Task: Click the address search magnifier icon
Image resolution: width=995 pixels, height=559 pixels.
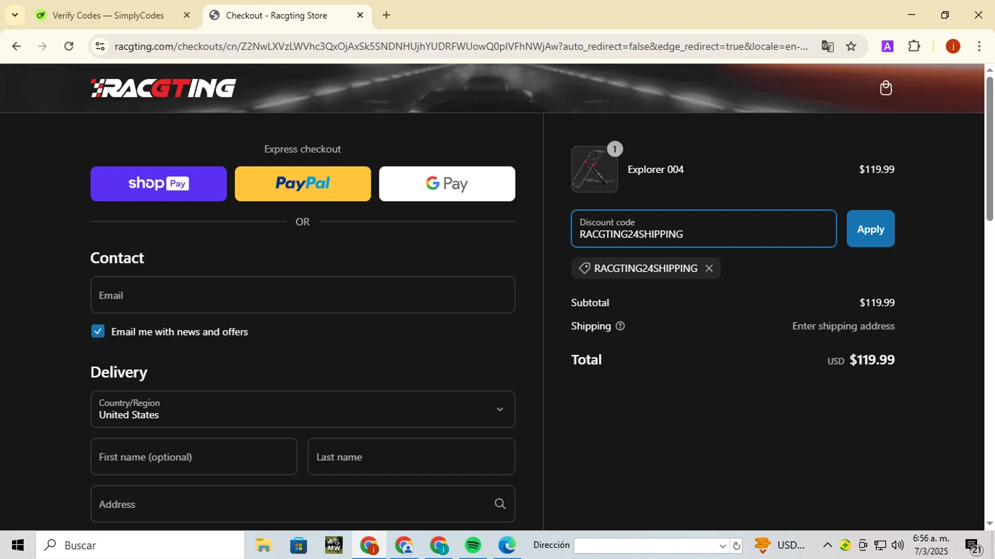Action: [500, 504]
